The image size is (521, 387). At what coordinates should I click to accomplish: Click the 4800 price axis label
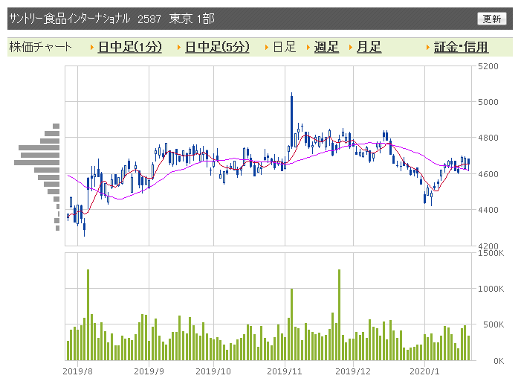pos(488,138)
